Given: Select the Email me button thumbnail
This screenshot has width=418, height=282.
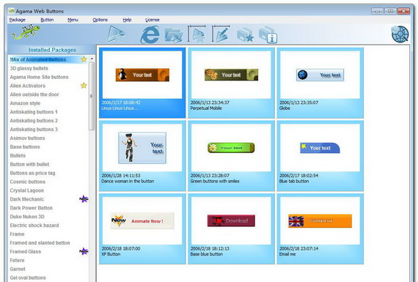Looking at the screenshot, I should (320, 229).
